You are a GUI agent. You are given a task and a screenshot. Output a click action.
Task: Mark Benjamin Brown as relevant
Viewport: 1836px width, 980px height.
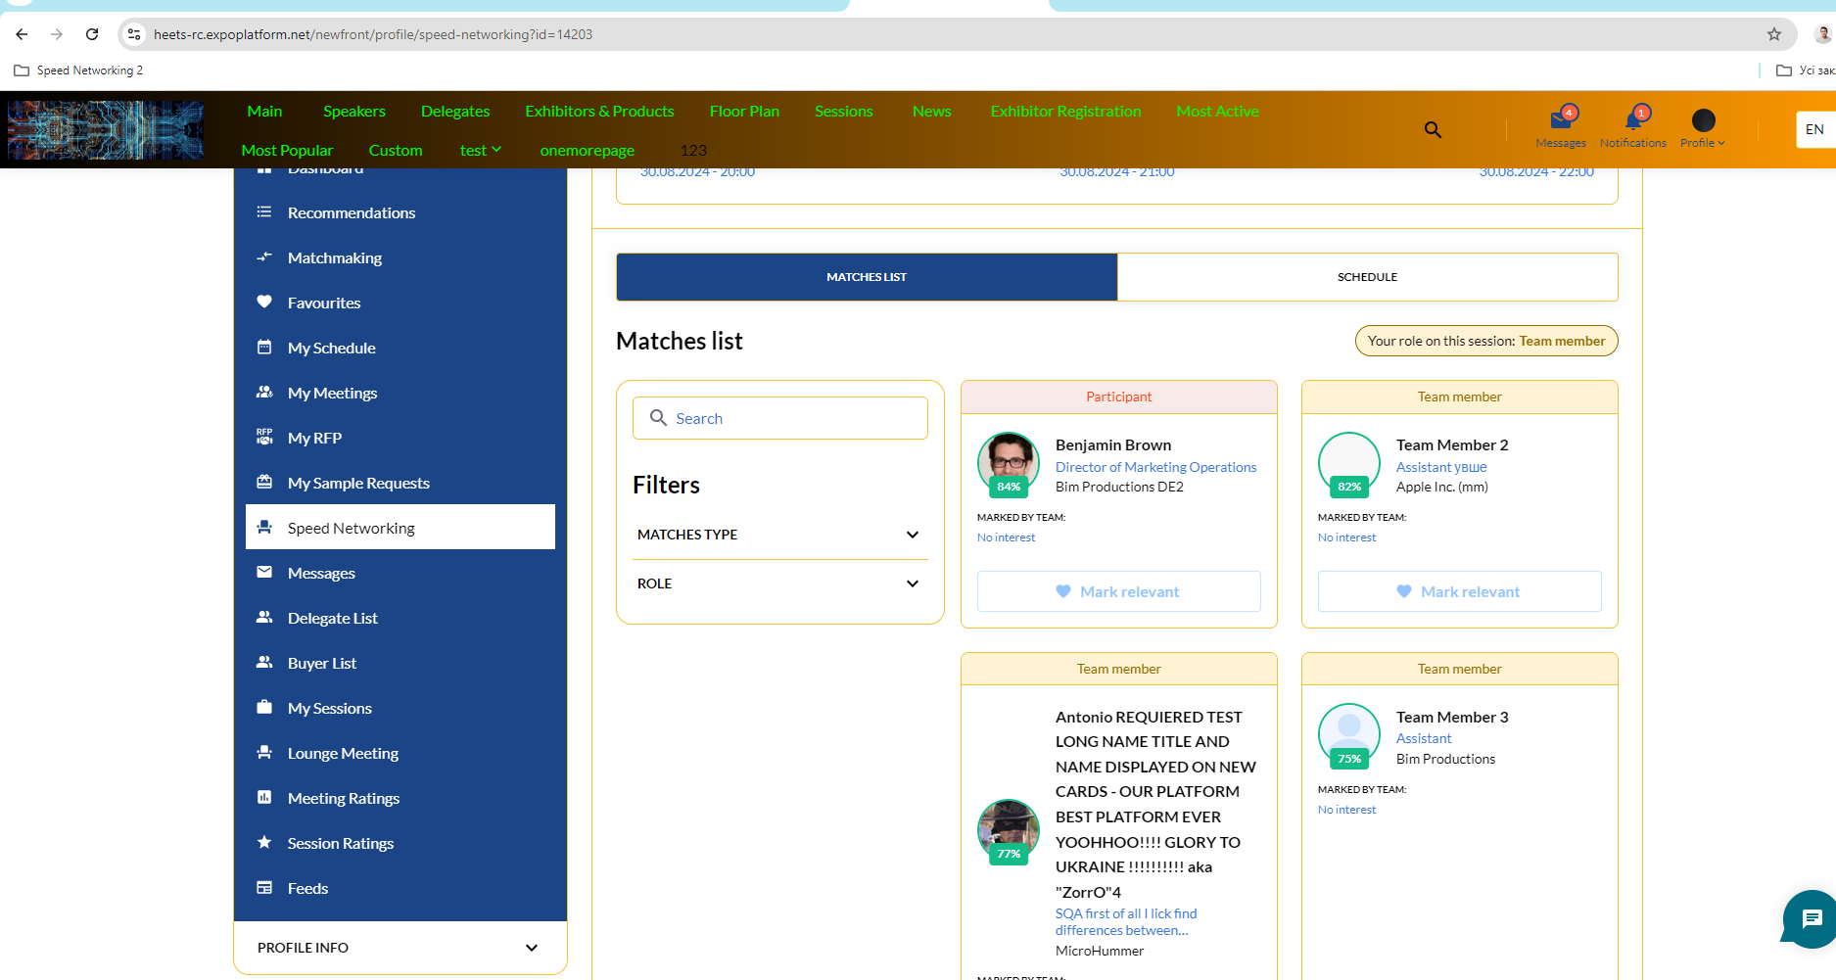[1118, 591]
